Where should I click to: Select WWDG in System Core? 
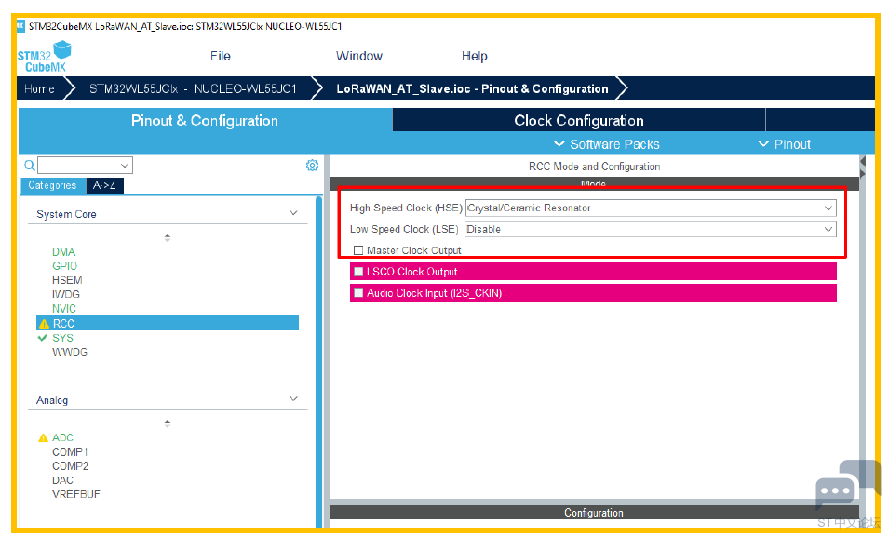coord(70,352)
